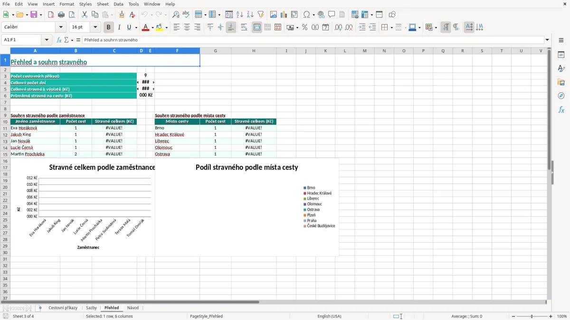Sort descending Z to A
Screen dimensions: 570x320
pyautogui.click(x=250, y=15)
